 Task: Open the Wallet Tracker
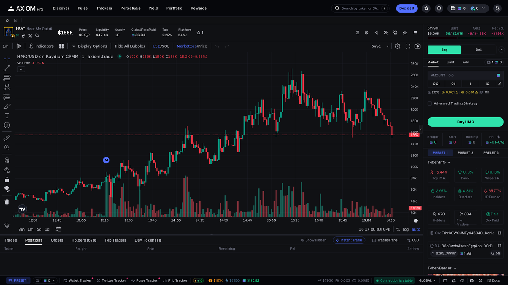pyautogui.click(x=77, y=280)
